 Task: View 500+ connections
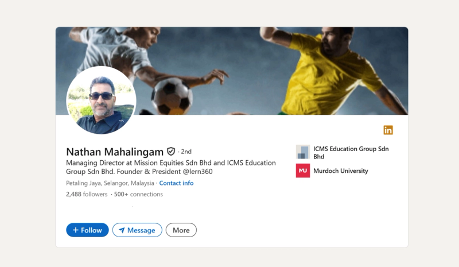click(138, 194)
